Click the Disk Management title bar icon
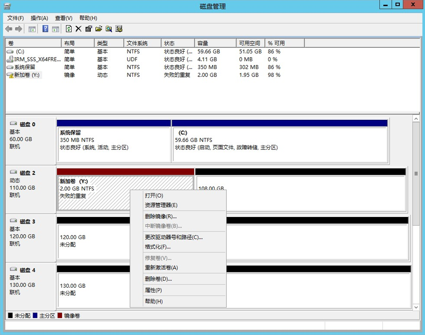425x335 pixels. (7, 6)
